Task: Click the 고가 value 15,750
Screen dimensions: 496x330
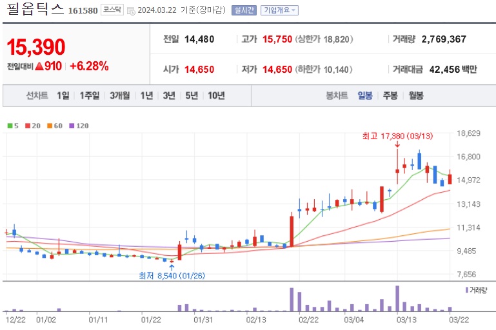Action: 277,39
